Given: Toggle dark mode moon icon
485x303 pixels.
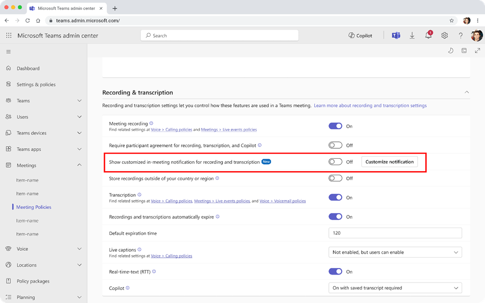Looking at the screenshot, I should point(451,51).
